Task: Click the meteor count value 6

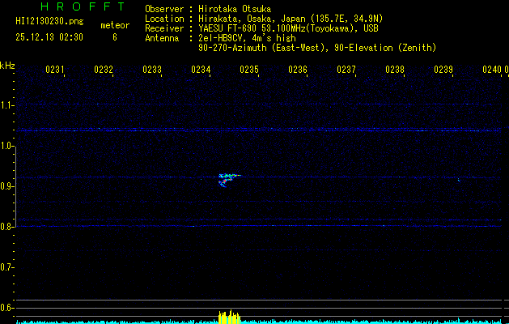Action: (x=114, y=37)
